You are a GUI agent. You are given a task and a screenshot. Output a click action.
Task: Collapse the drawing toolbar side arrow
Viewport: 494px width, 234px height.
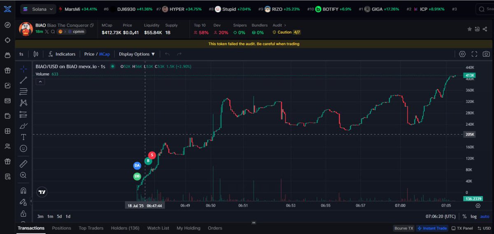[31, 201]
